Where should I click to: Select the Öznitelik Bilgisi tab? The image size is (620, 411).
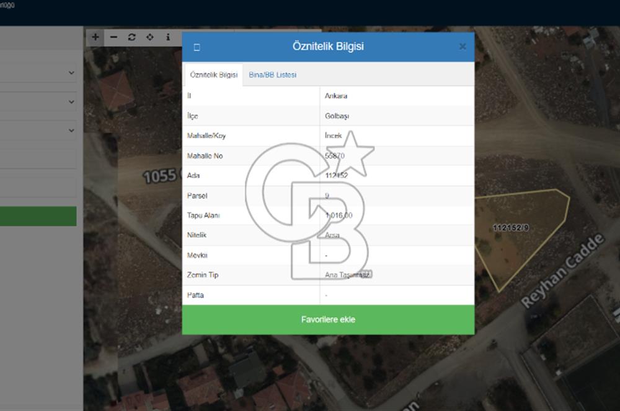pyautogui.click(x=213, y=75)
